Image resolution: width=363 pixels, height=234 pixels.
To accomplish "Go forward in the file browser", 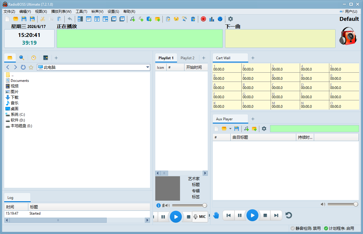I will (15, 67).
